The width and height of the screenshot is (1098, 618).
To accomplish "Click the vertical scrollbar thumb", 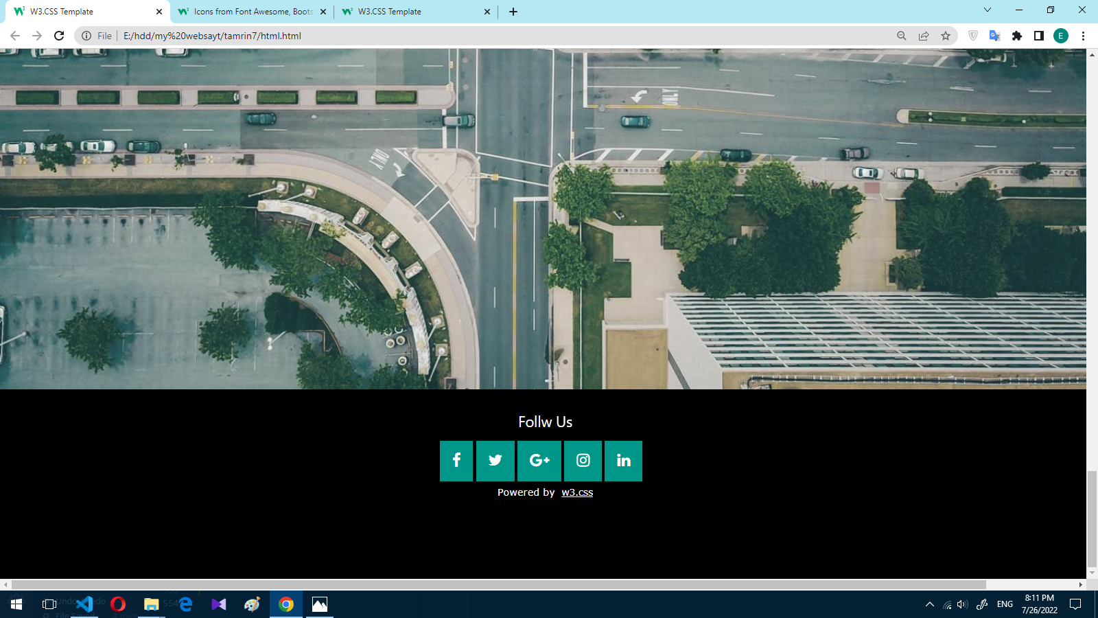I will click(1092, 518).
